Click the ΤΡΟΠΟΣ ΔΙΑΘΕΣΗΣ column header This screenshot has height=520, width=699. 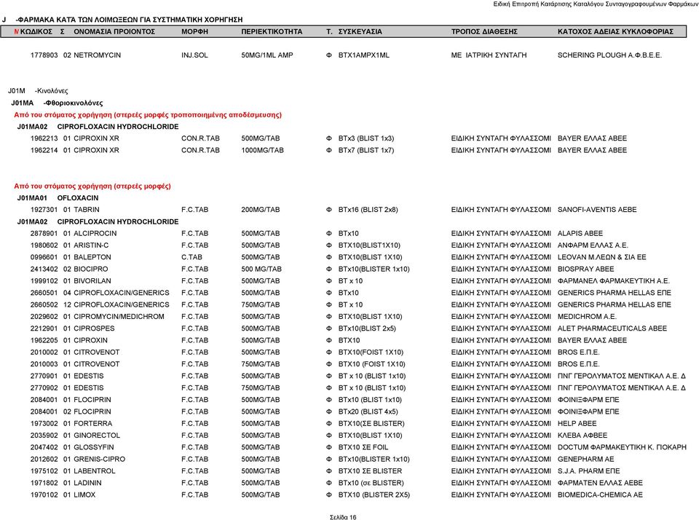pyautogui.click(x=484, y=31)
